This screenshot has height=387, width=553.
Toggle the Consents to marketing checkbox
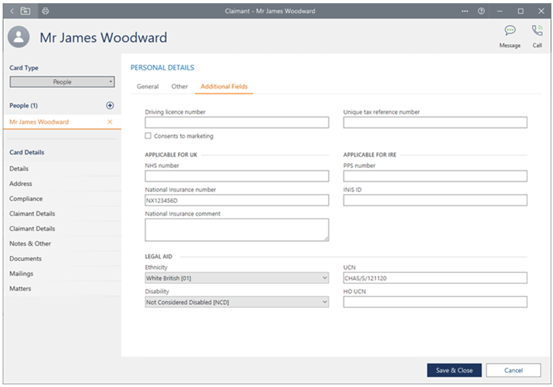(x=148, y=136)
